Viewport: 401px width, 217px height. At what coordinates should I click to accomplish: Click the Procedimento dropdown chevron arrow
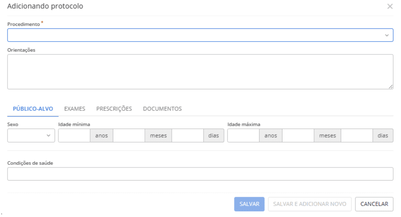(x=387, y=35)
